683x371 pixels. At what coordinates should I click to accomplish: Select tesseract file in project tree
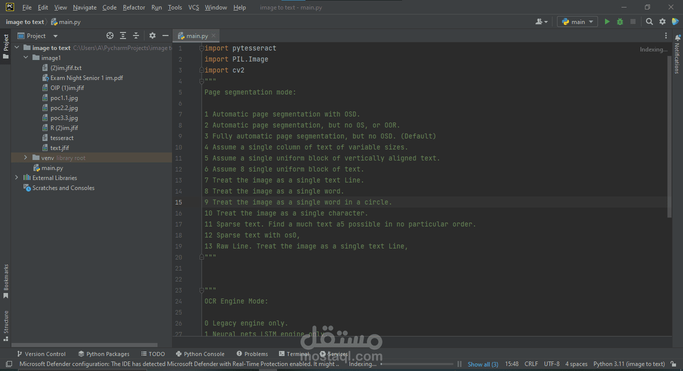pyautogui.click(x=58, y=138)
